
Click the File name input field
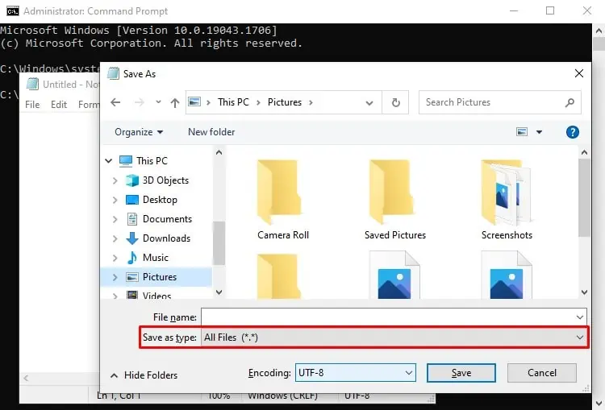(x=387, y=317)
